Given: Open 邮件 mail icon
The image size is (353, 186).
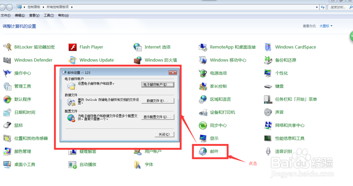Looking at the screenshot, I should point(203,151).
